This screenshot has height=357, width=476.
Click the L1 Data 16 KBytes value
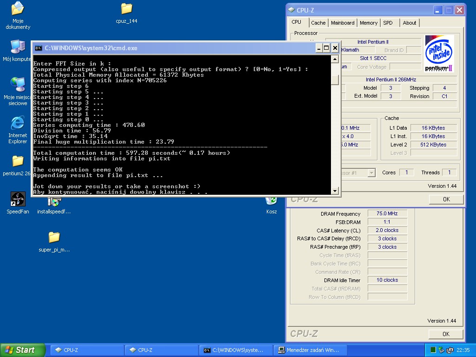[x=434, y=128]
